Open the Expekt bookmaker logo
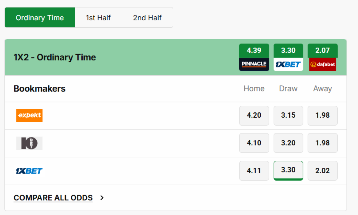This screenshot has width=358, height=215. [29, 115]
